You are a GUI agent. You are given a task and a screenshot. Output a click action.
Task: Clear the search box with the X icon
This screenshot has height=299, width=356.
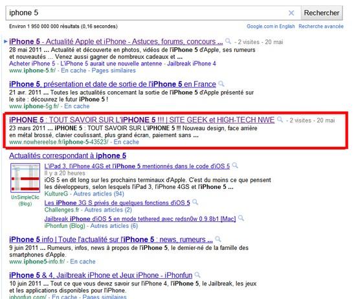coord(291,13)
